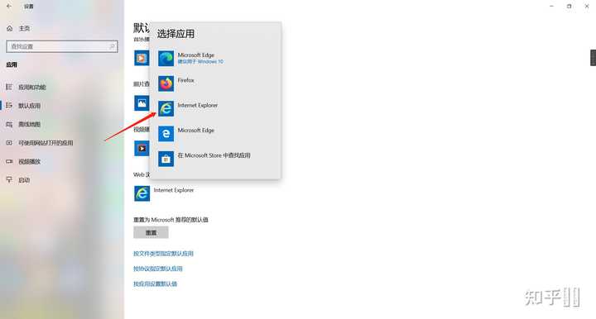This screenshot has height=319, width=596.
Task: Pick Internet Explorer from the 选择应用 list
Action: point(215,108)
